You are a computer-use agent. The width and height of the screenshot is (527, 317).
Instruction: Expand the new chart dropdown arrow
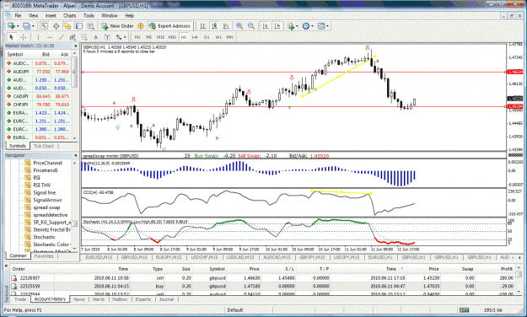(x=18, y=26)
